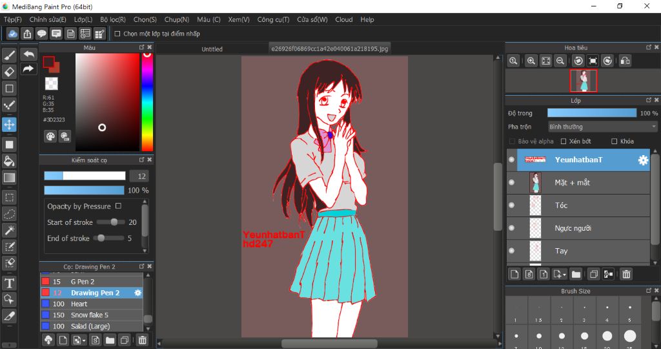Undock the Hoa tiêu panel
This screenshot has width=661, height=349.
point(649,47)
